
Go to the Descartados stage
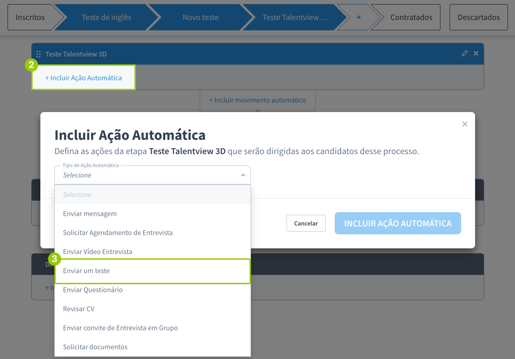[x=478, y=17]
